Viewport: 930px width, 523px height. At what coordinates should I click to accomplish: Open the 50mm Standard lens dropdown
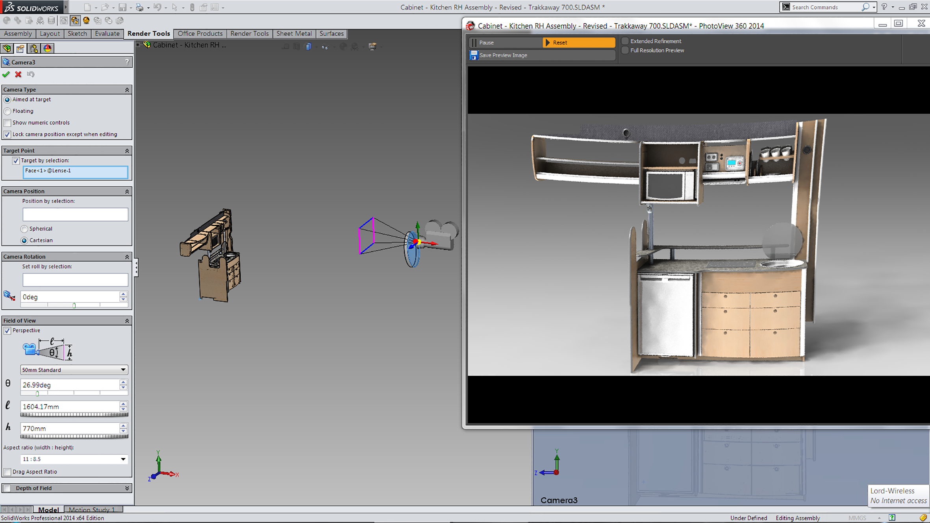[x=123, y=370]
